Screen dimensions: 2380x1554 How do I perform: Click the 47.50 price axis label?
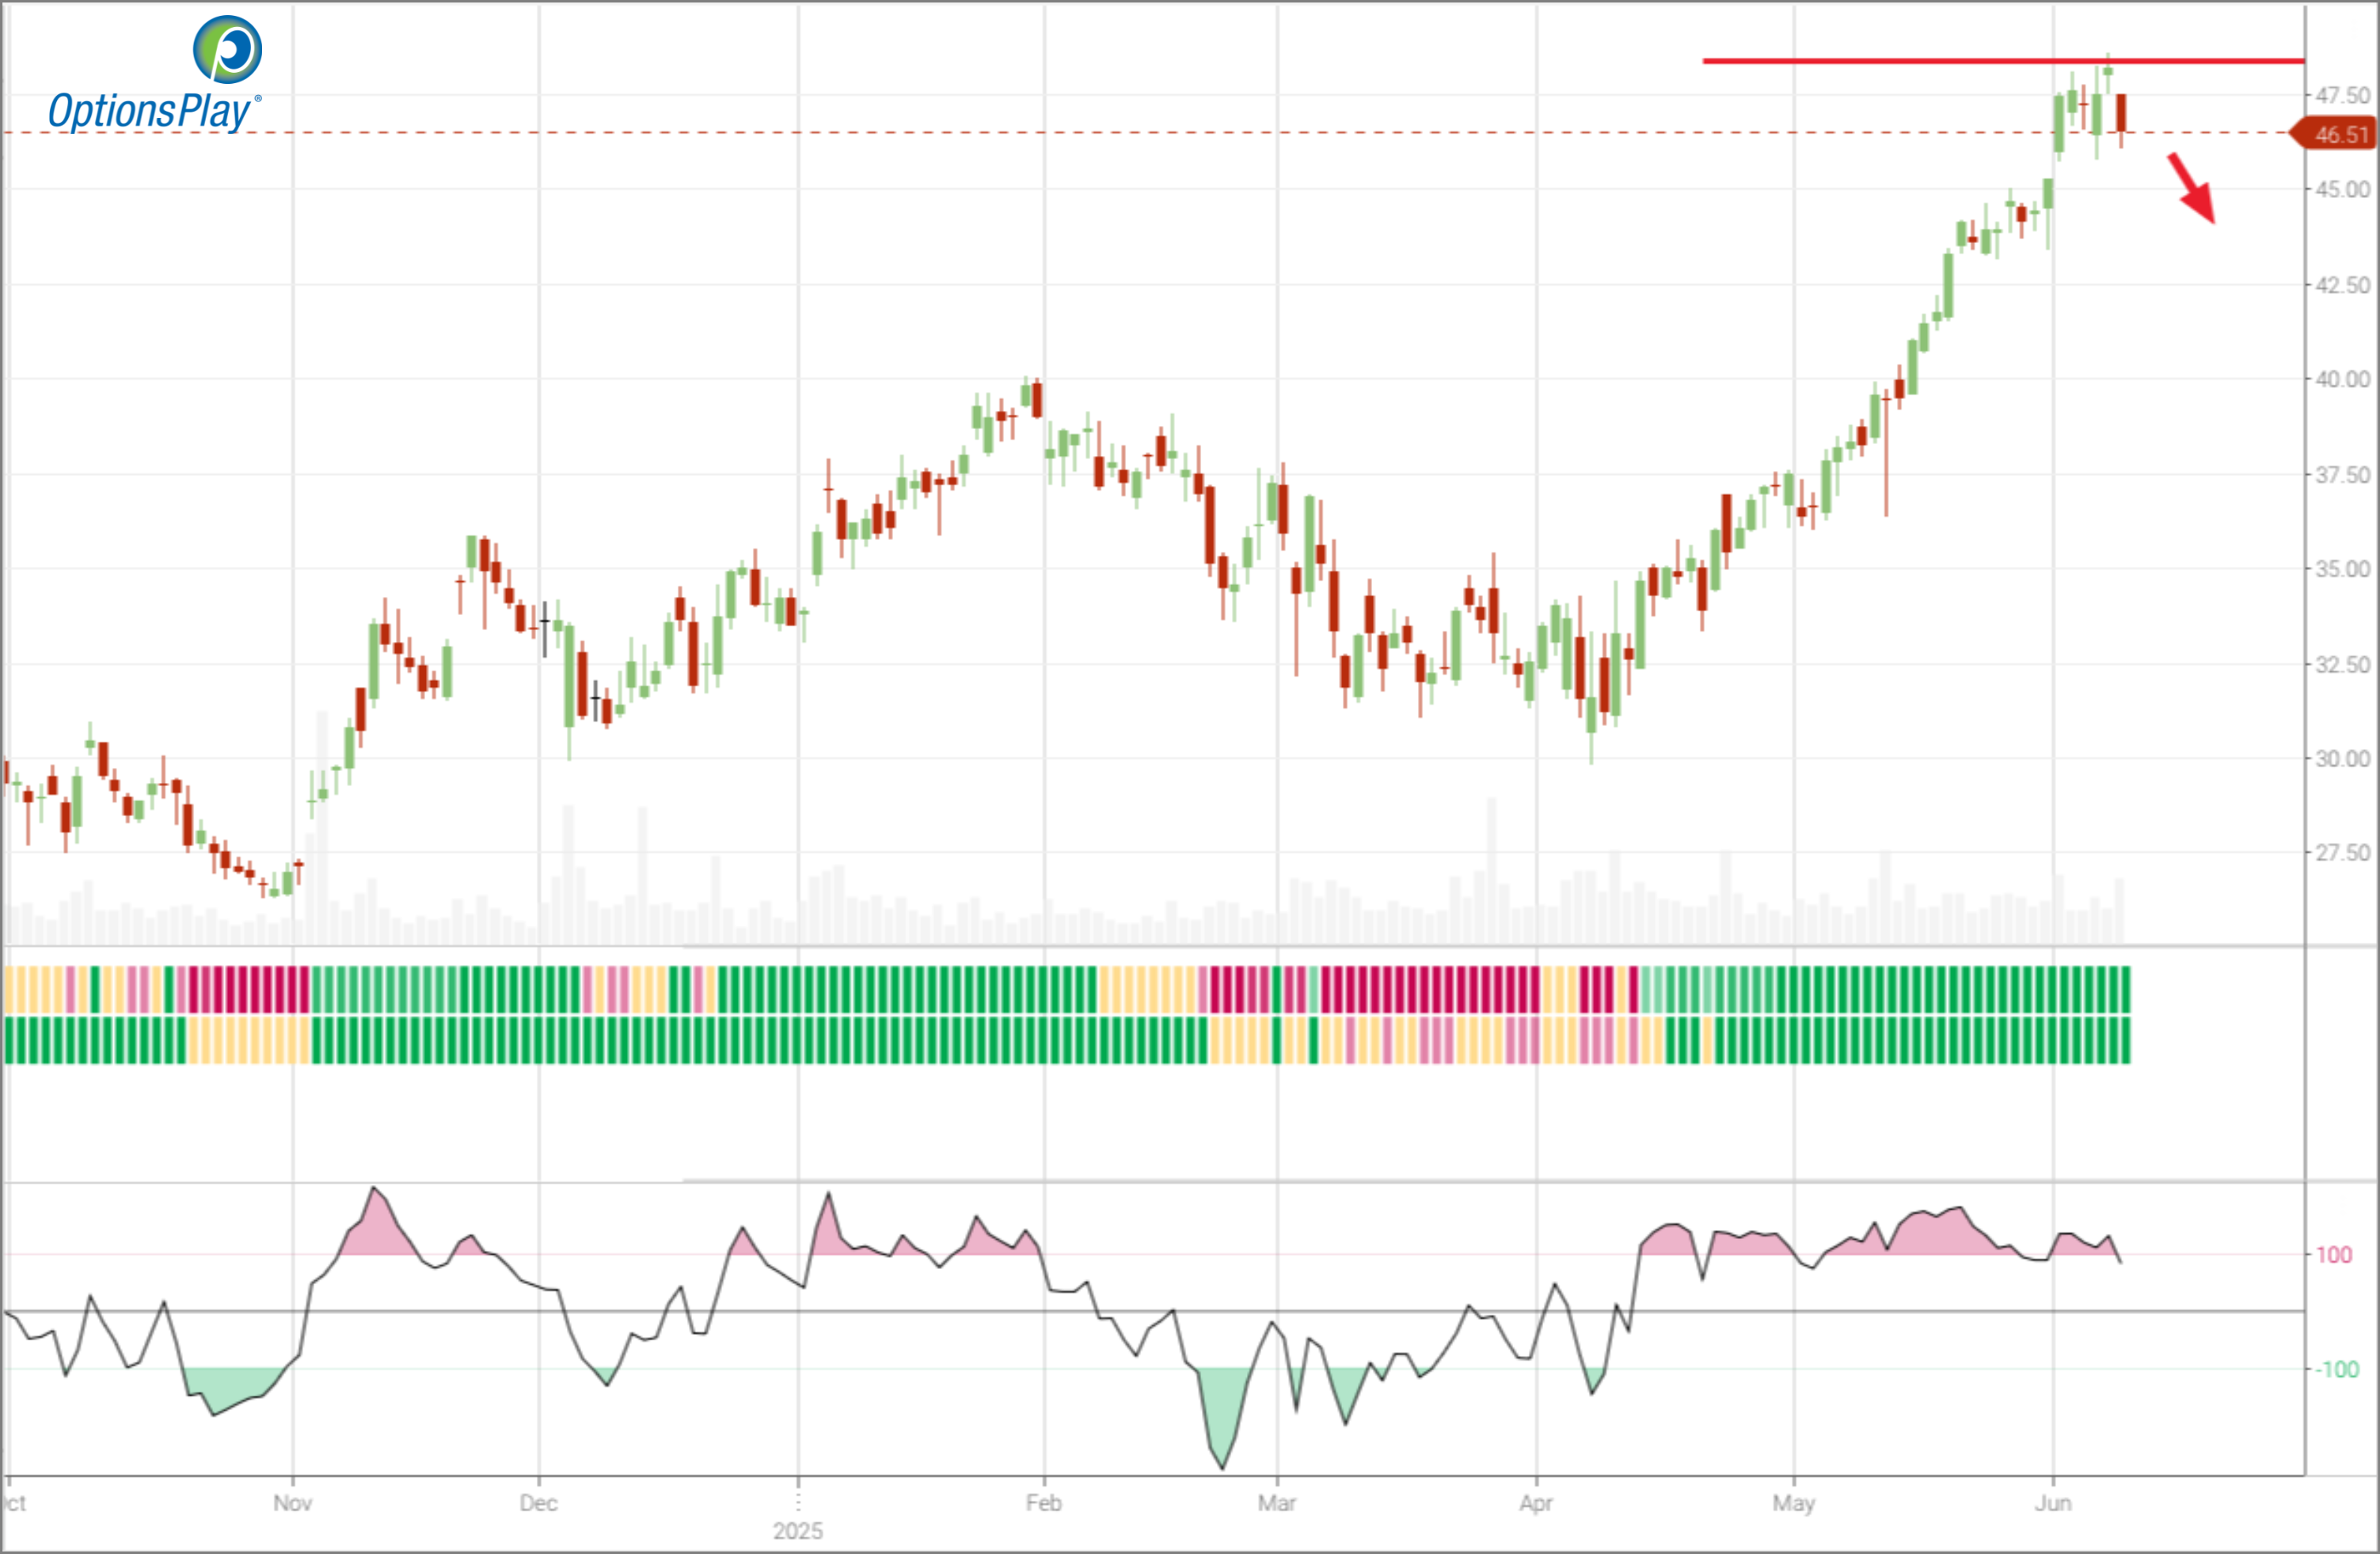pyautogui.click(x=2342, y=95)
